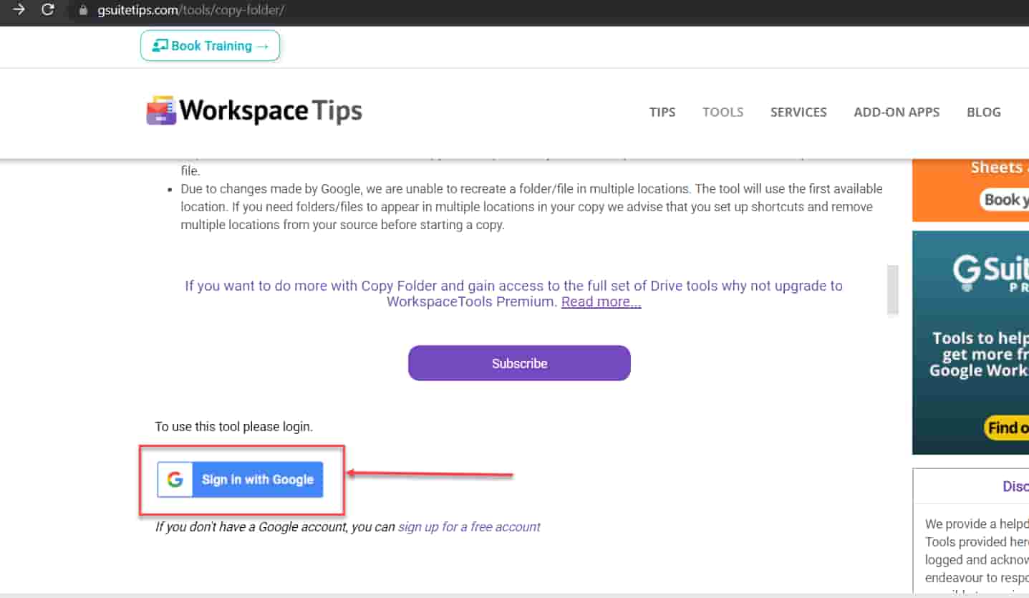Viewport: 1029px width, 598px height.
Task: Follow the Read more... link
Action: point(602,302)
